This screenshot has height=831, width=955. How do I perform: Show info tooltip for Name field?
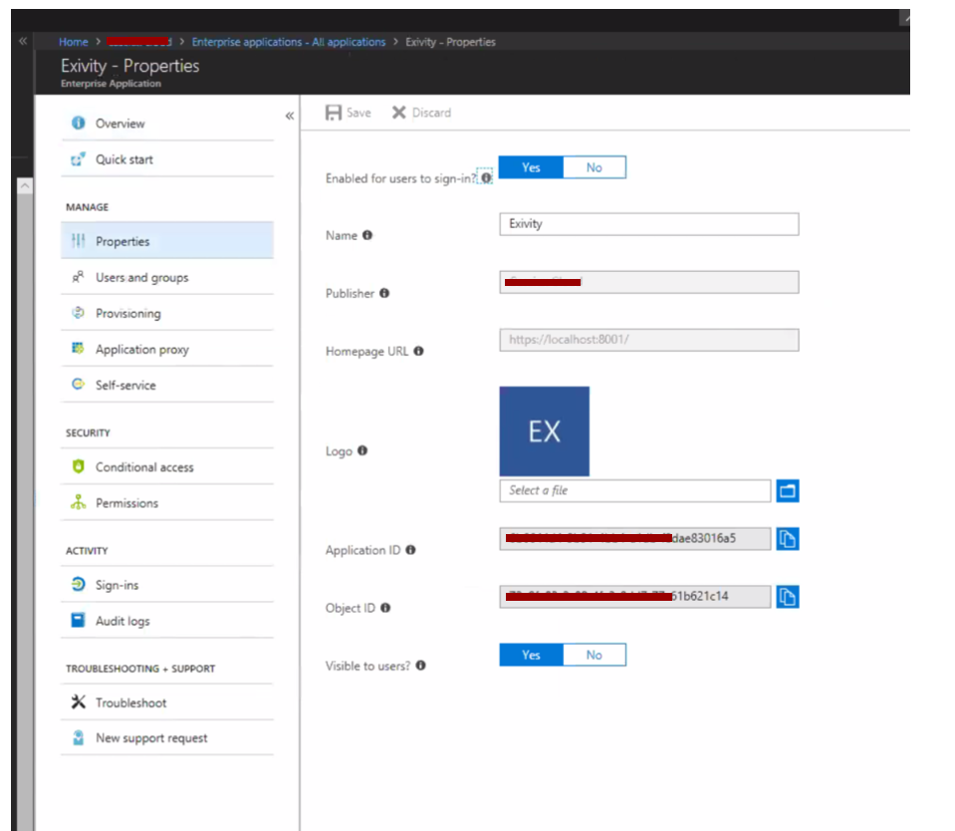click(367, 235)
